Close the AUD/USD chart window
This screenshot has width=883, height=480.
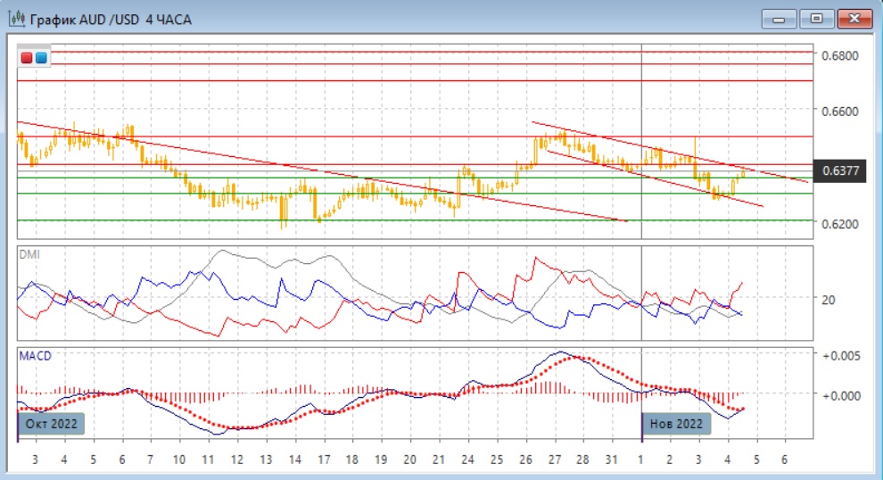pos(854,18)
